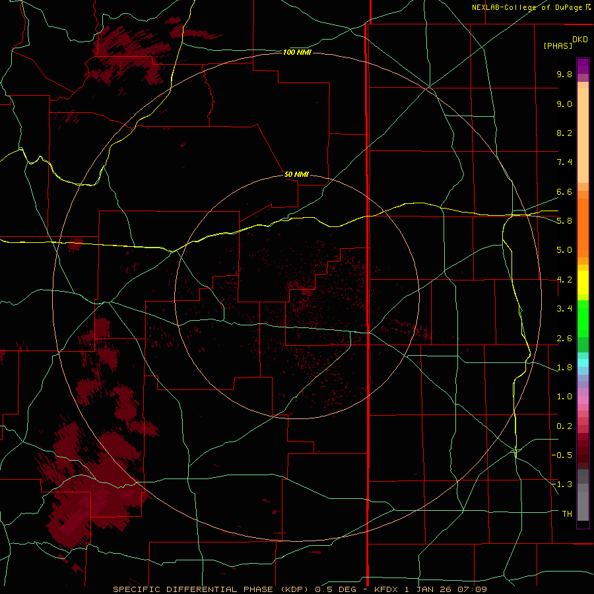594x594 pixels.
Task: Click the 1.8 value on the color scale
Action: pos(564,368)
